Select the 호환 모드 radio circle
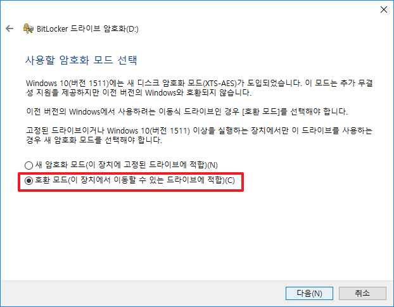The height and width of the screenshot is (307, 394). pyautogui.click(x=29, y=180)
